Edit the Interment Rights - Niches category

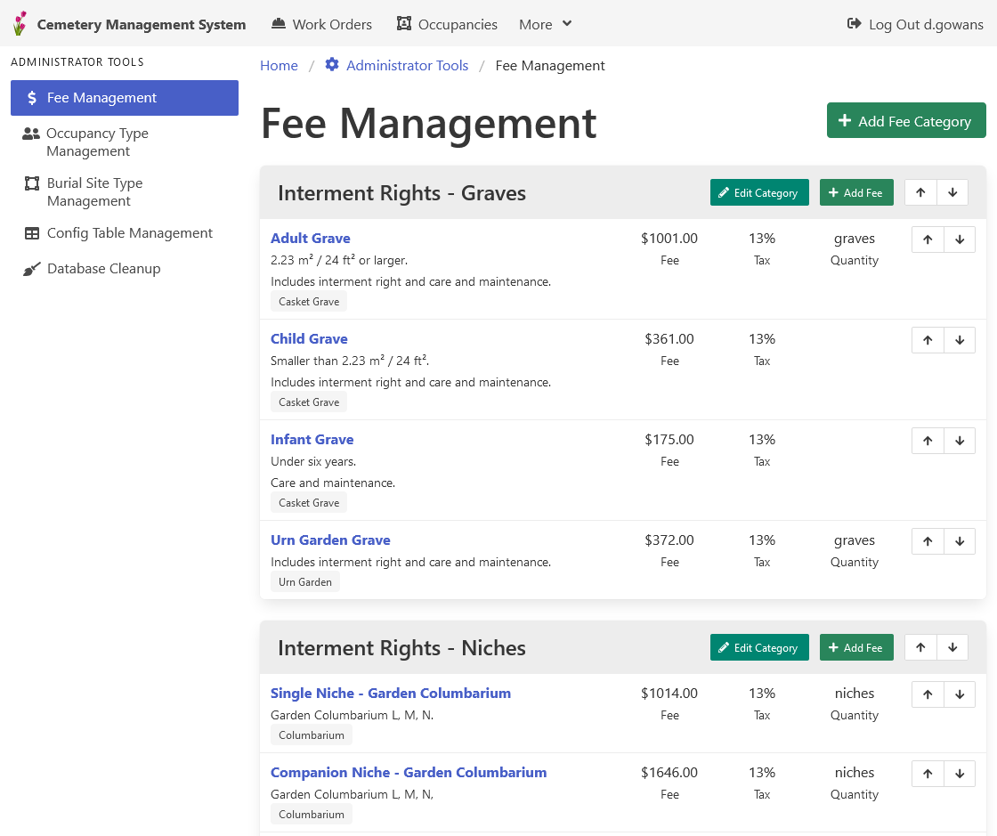759,647
